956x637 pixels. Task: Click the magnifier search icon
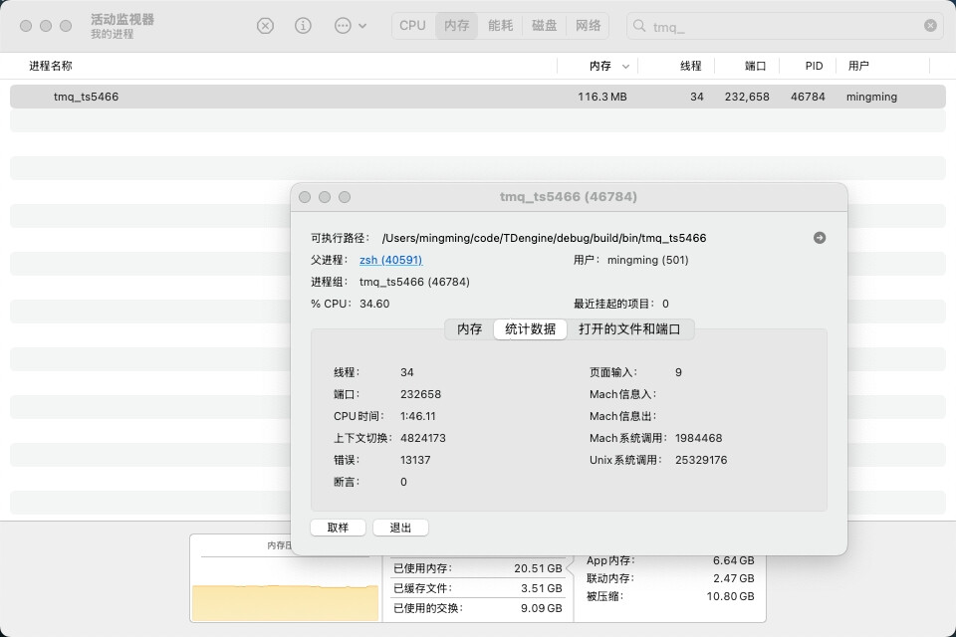(x=639, y=26)
